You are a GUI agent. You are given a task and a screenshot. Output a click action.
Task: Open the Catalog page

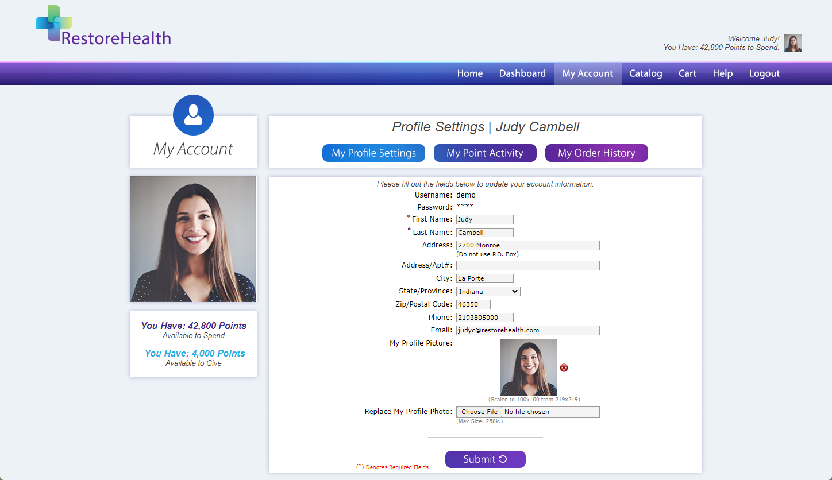(x=646, y=73)
